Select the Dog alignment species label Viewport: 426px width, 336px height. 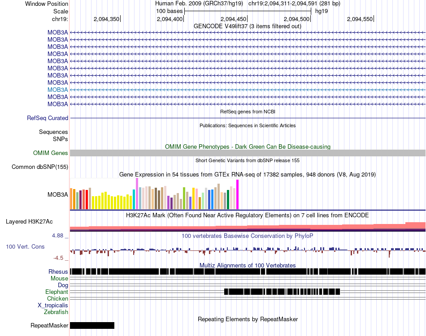(x=63, y=285)
